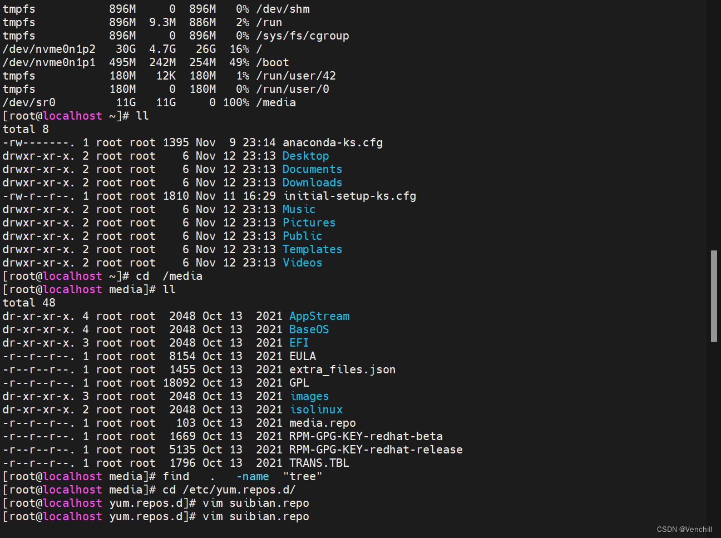The width and height of the screenshot is (721, 538).
Task: Click the EFI folder entry
Action: pos(299,343)
